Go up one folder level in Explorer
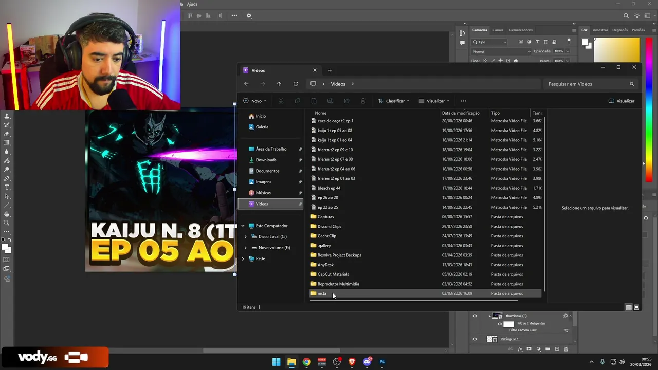The image size is (658, 370). 279,84
